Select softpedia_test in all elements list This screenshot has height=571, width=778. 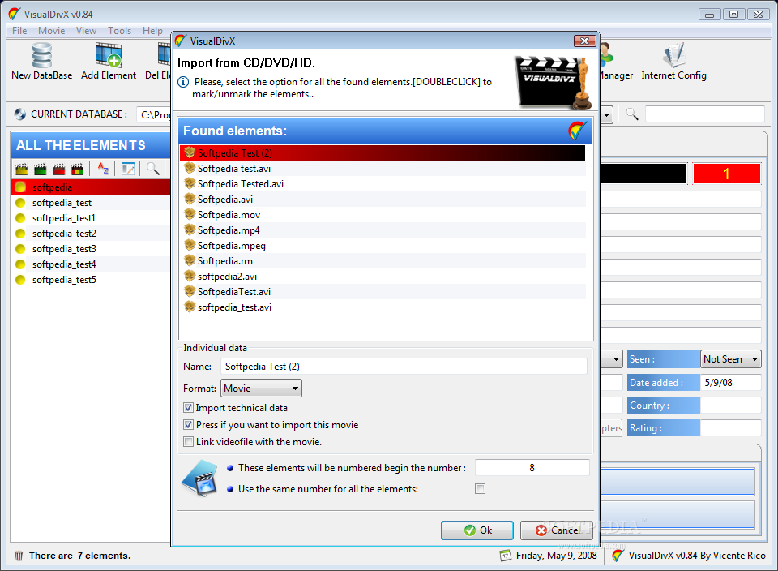click(92, 203)
